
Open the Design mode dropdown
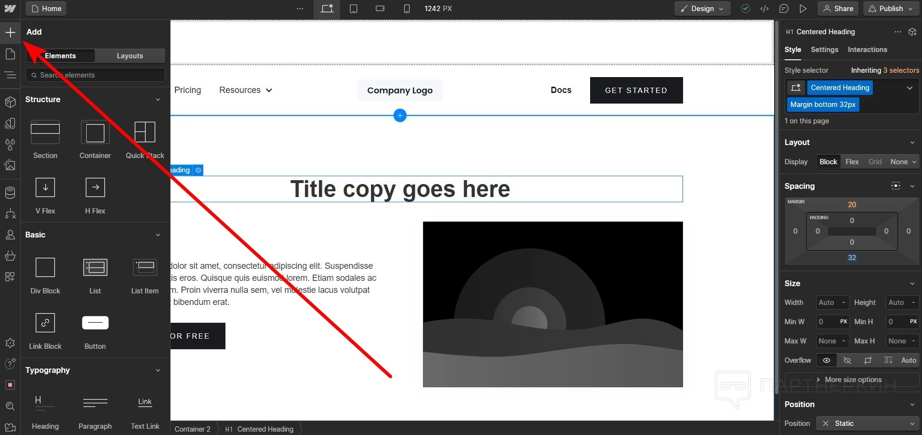click(x=702, y=9)
